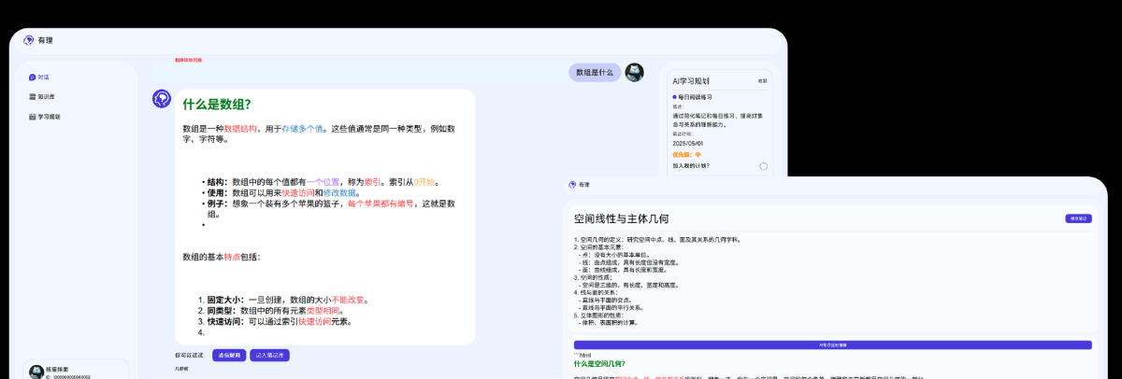
Task: Click the user avatar next to 数组是什么
Action: pos(634,73)
